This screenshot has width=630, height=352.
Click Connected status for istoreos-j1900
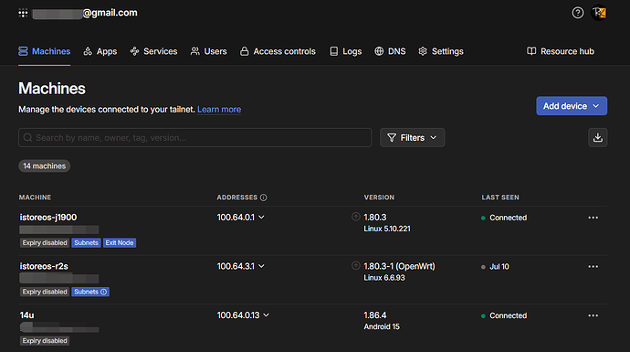[504, 218]
